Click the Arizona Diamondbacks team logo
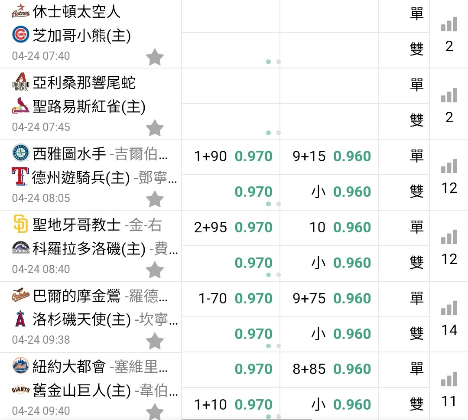Viewport: 468px width, 420px height. click(21, 82)
